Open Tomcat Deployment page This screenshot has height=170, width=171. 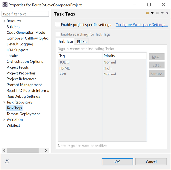tap(23, 114)
